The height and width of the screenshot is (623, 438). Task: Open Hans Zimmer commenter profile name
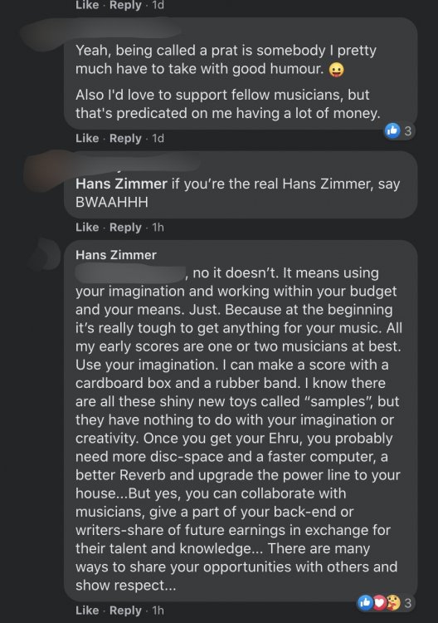[x=116, y=255]
